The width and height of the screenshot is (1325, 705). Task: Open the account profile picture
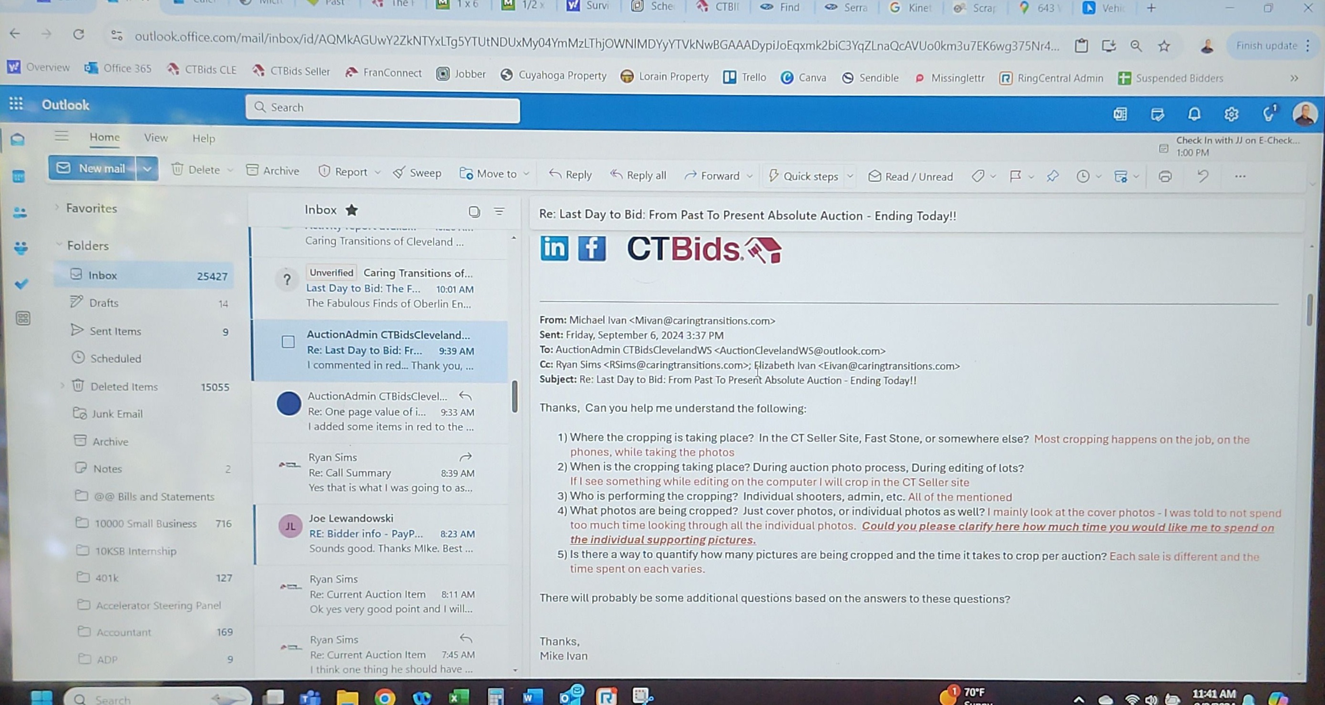pyautogui.click(x=1304, y=113)
